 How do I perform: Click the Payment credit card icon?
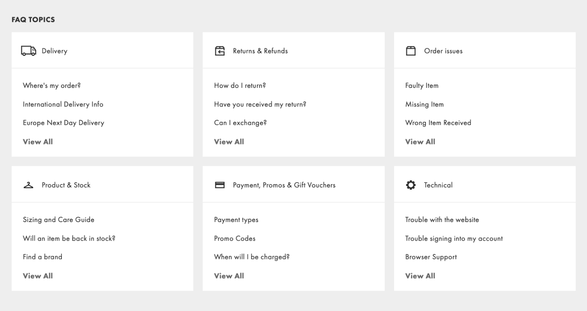pos(220,185)
